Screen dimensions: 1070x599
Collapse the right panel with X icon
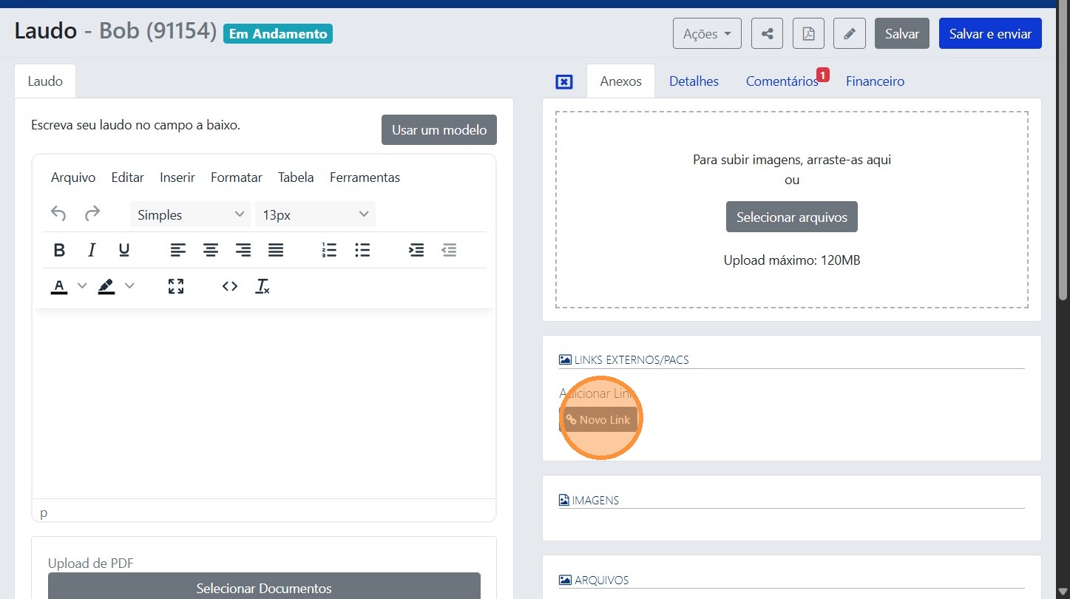(x=564, y=81)
